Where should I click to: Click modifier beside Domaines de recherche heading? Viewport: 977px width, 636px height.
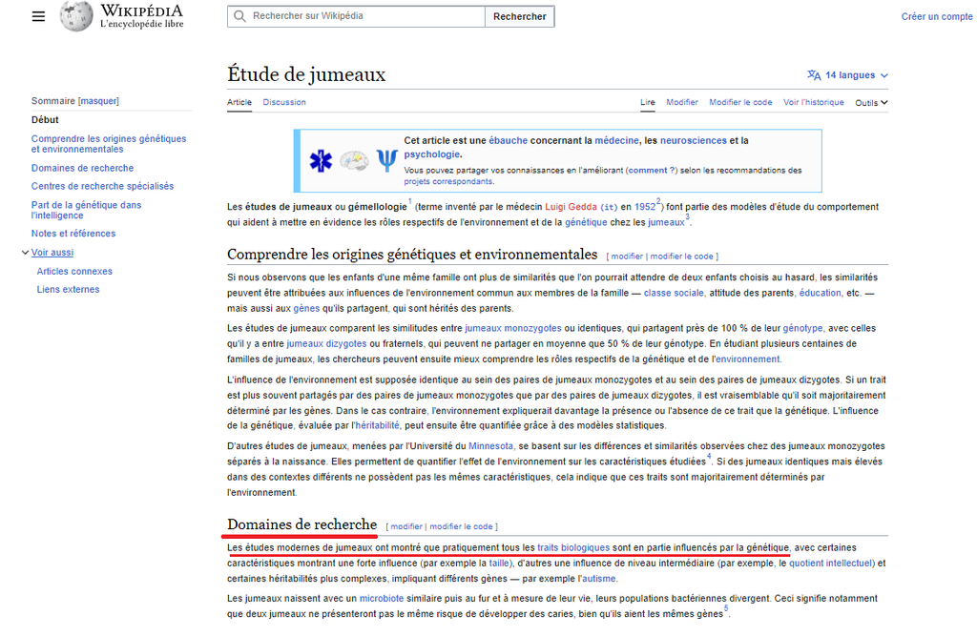(x=406, y=526)
